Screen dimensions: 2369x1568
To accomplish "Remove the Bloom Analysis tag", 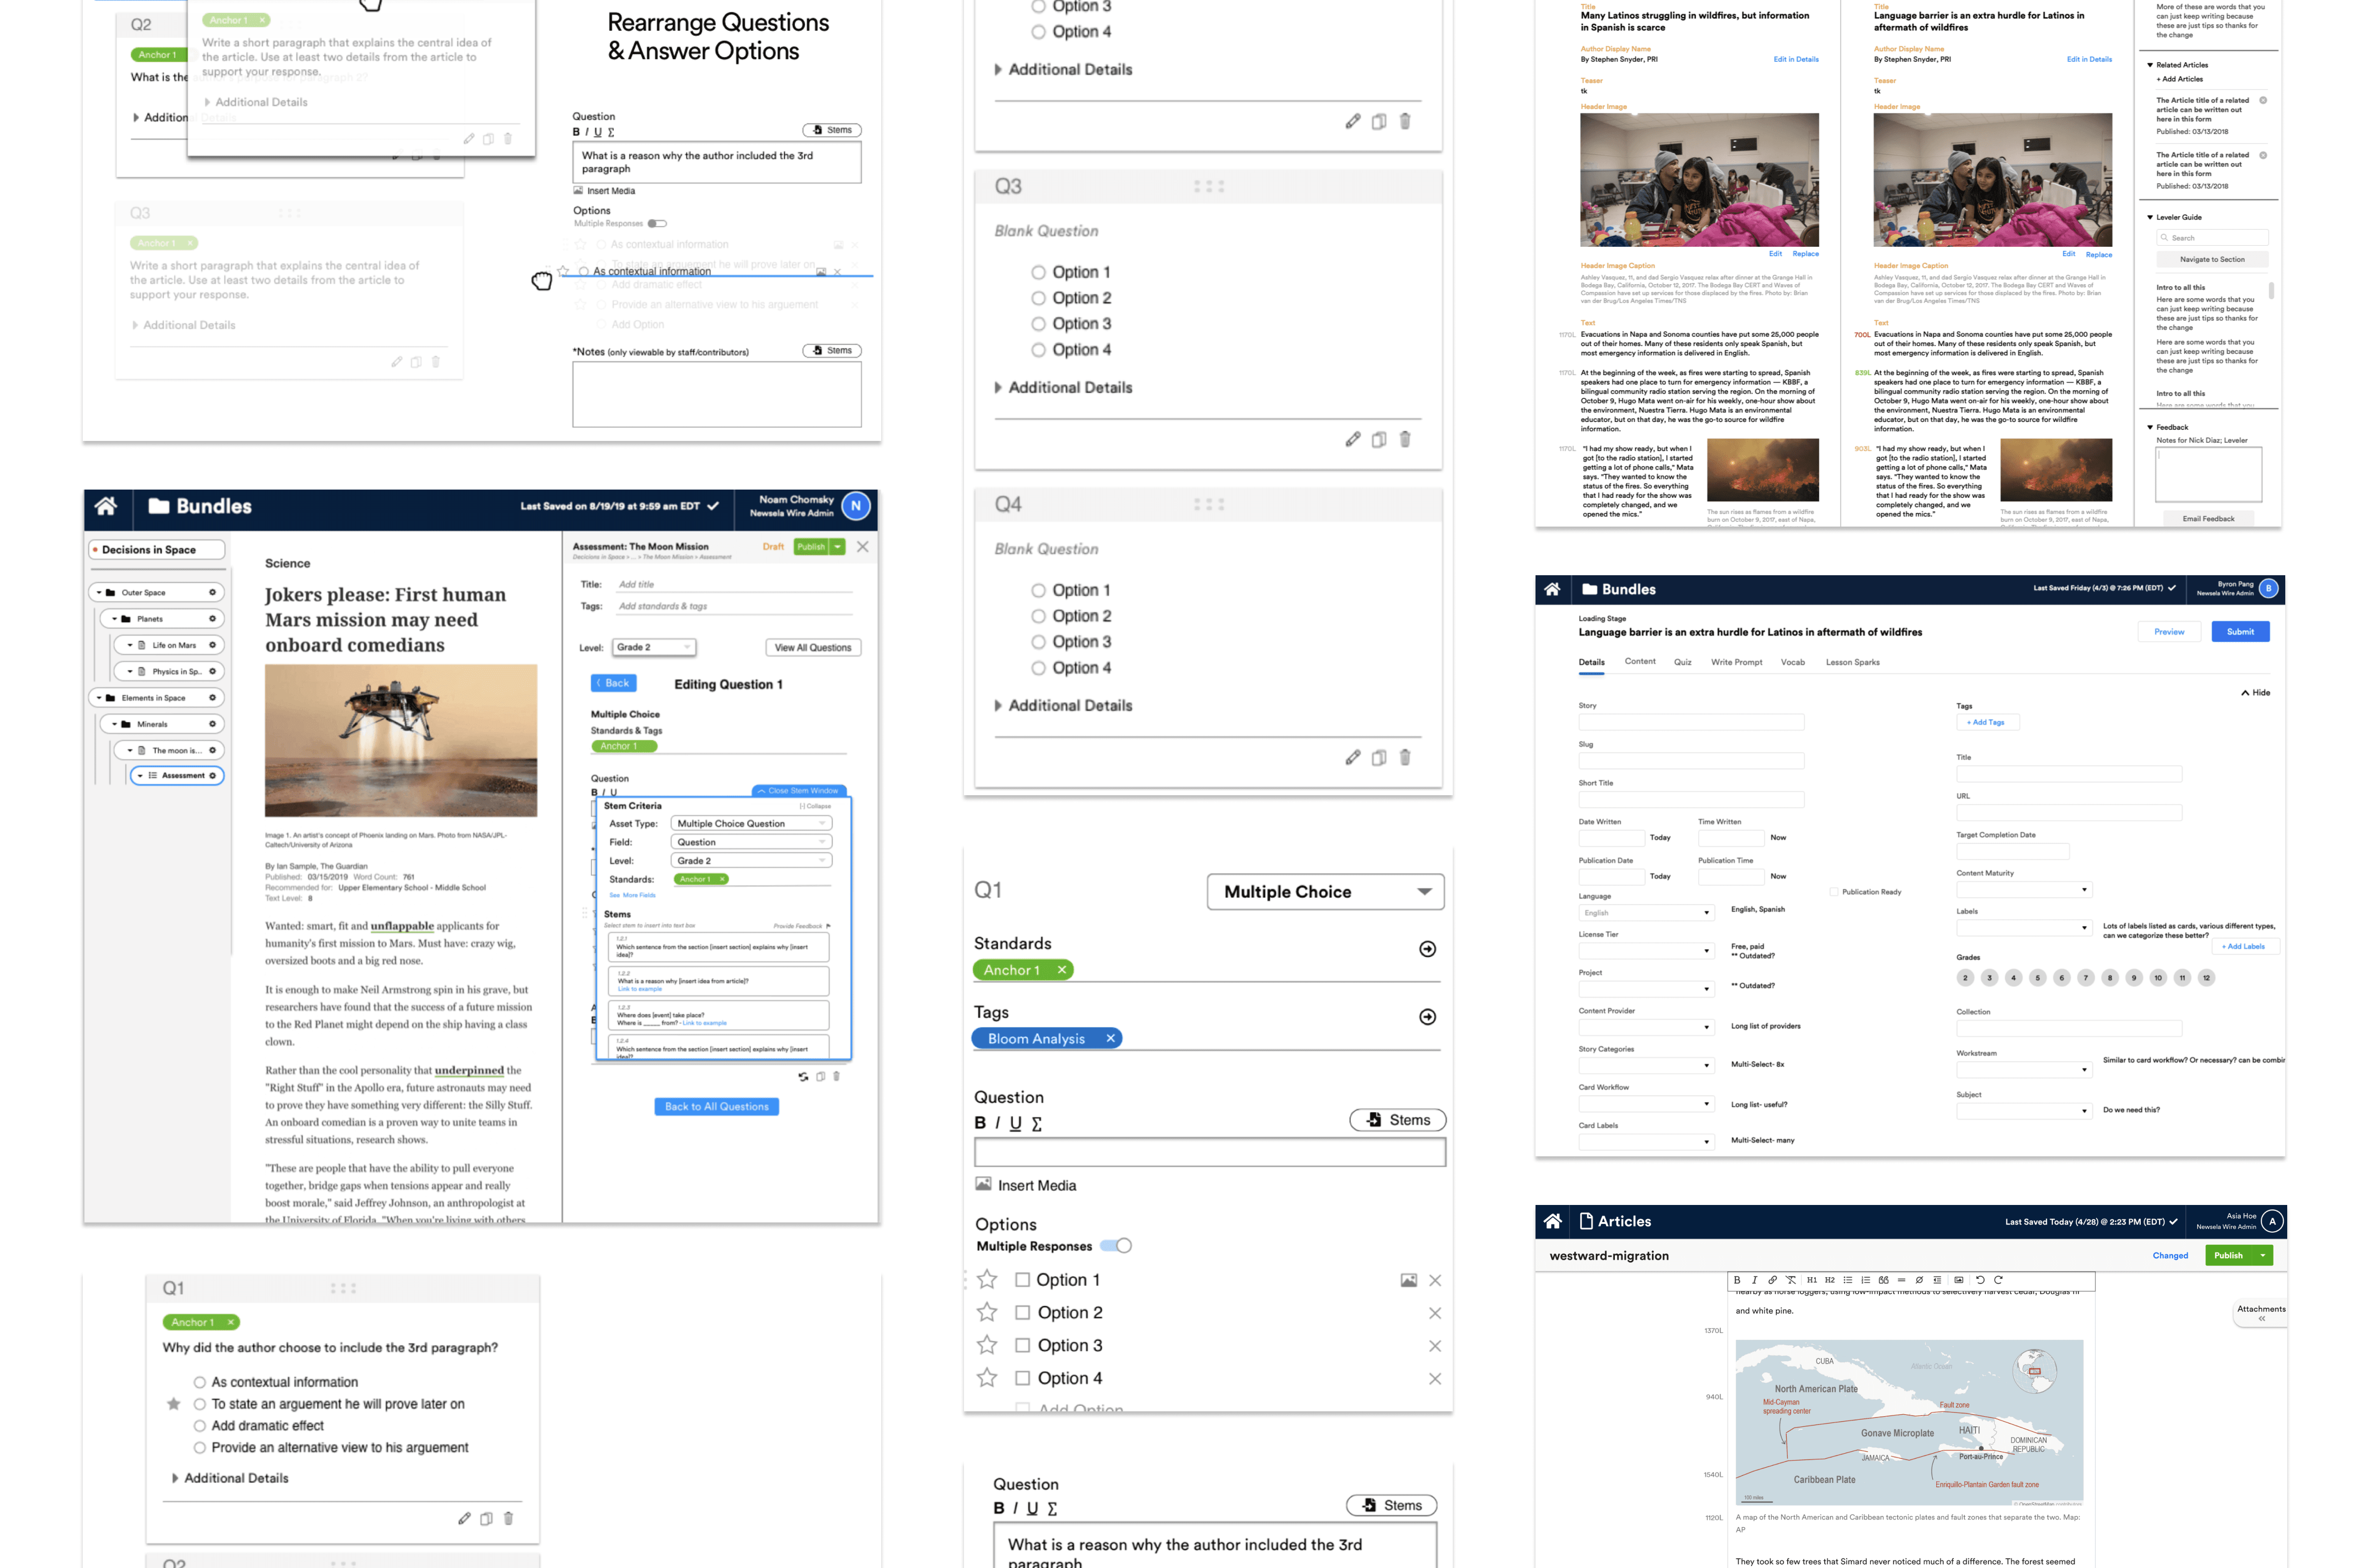I will 1110,1038.
